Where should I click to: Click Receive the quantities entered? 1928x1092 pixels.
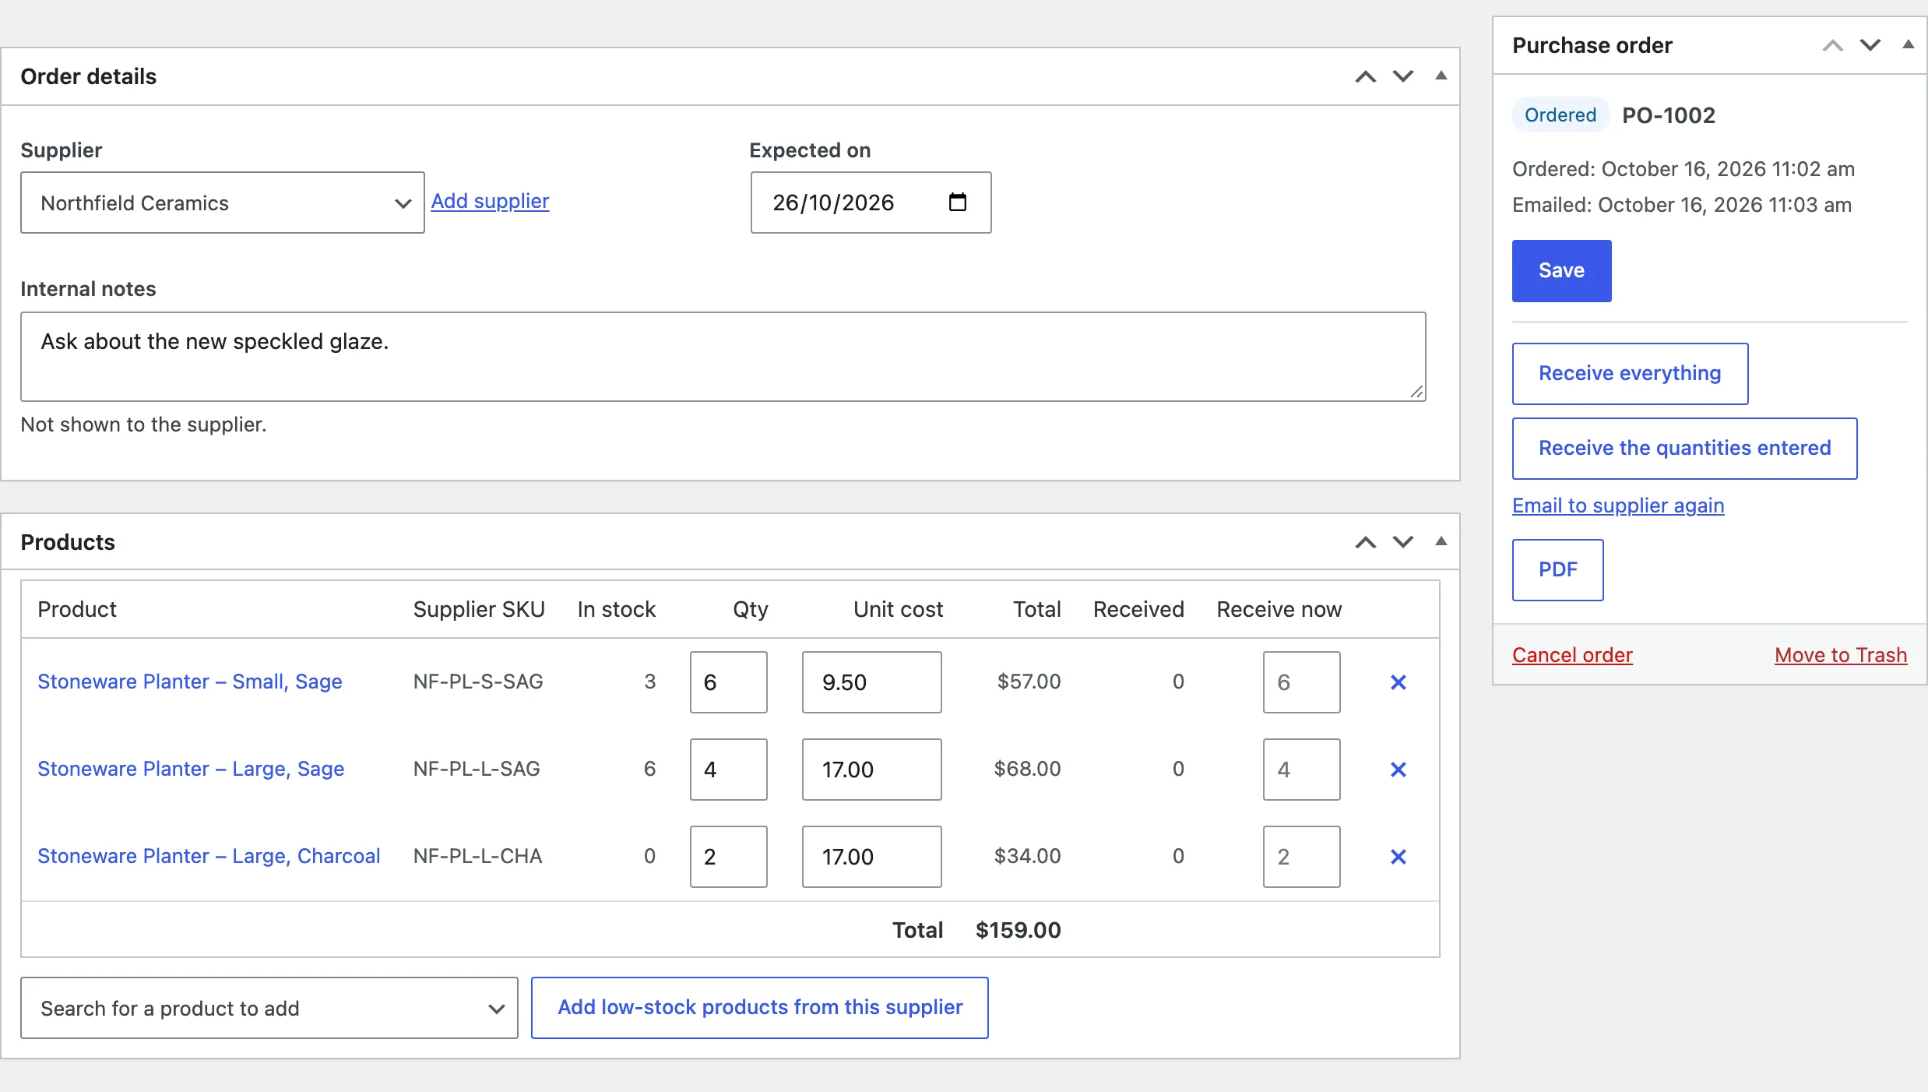(1684, 449)
